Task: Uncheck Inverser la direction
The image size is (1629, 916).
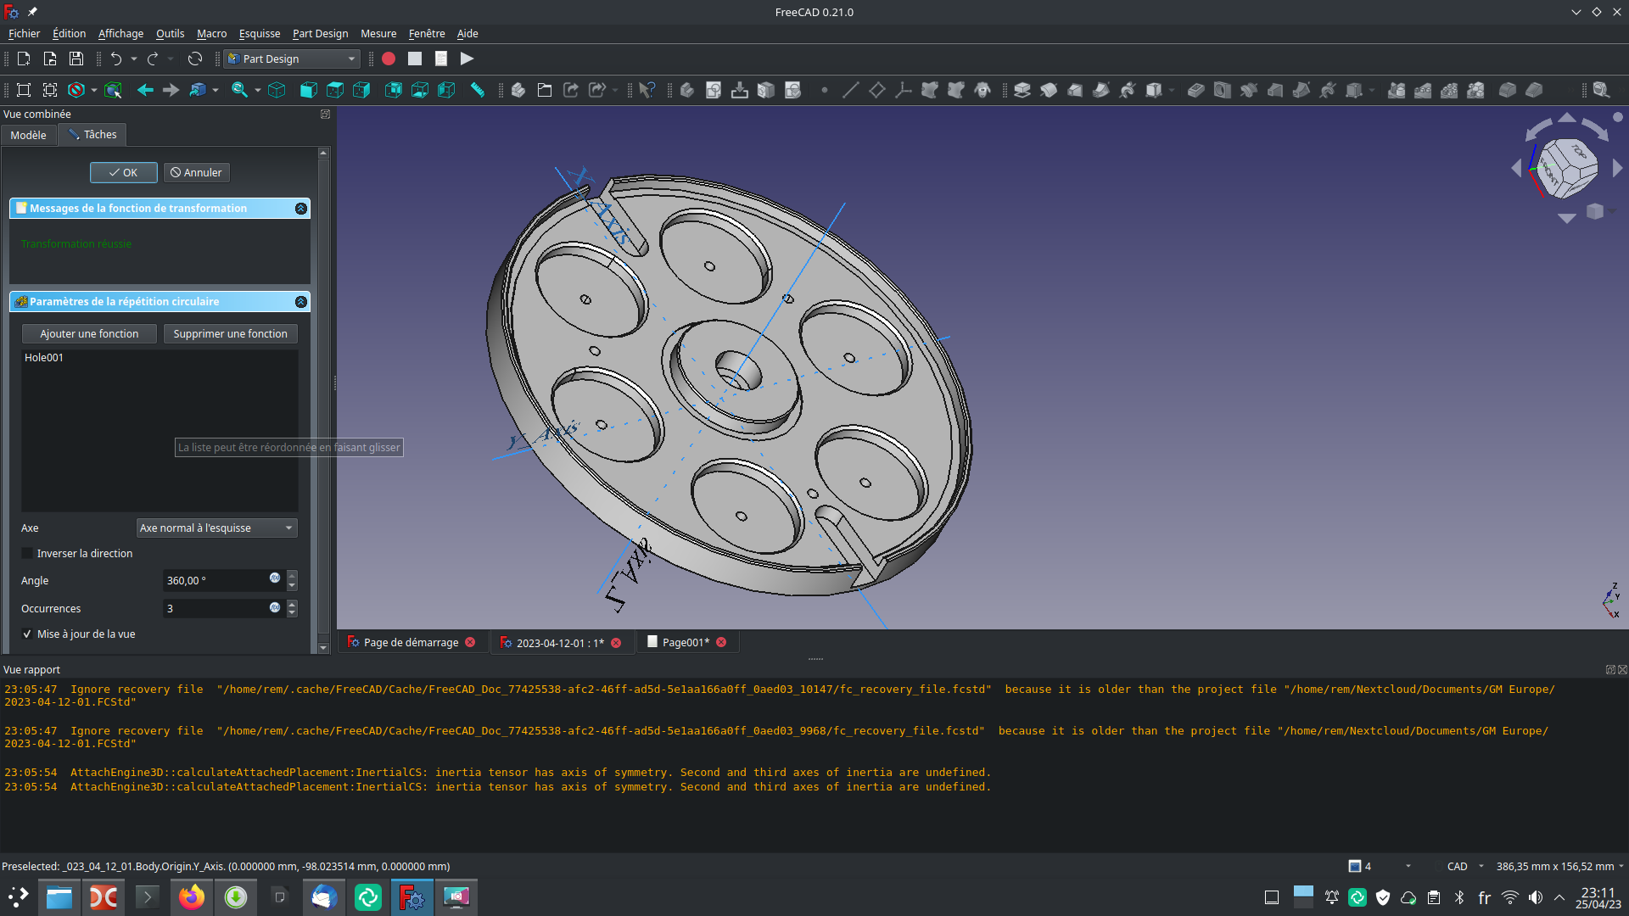Action: [x=27, y=553]
